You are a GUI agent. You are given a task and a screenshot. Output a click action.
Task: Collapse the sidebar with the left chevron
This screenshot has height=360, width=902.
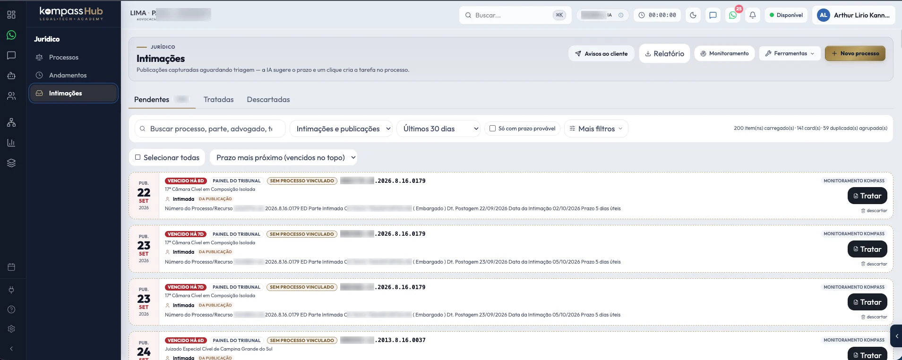11,349
